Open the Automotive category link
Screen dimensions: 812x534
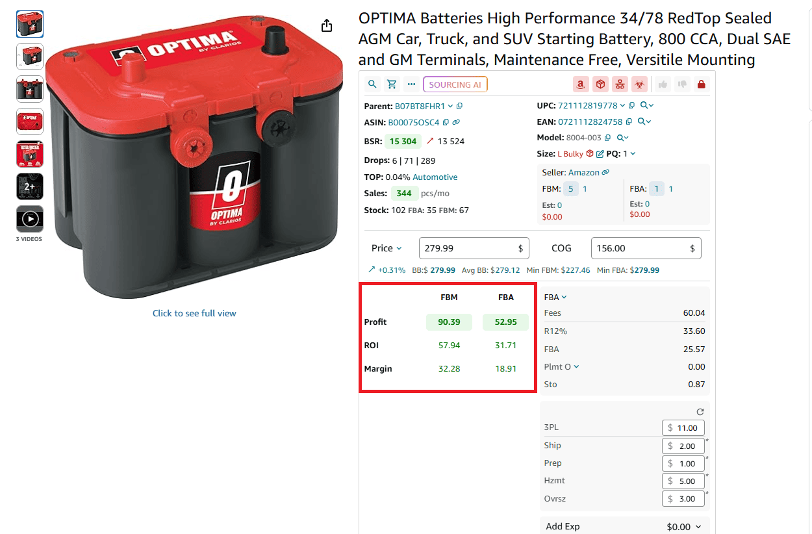tap(435, 177)
